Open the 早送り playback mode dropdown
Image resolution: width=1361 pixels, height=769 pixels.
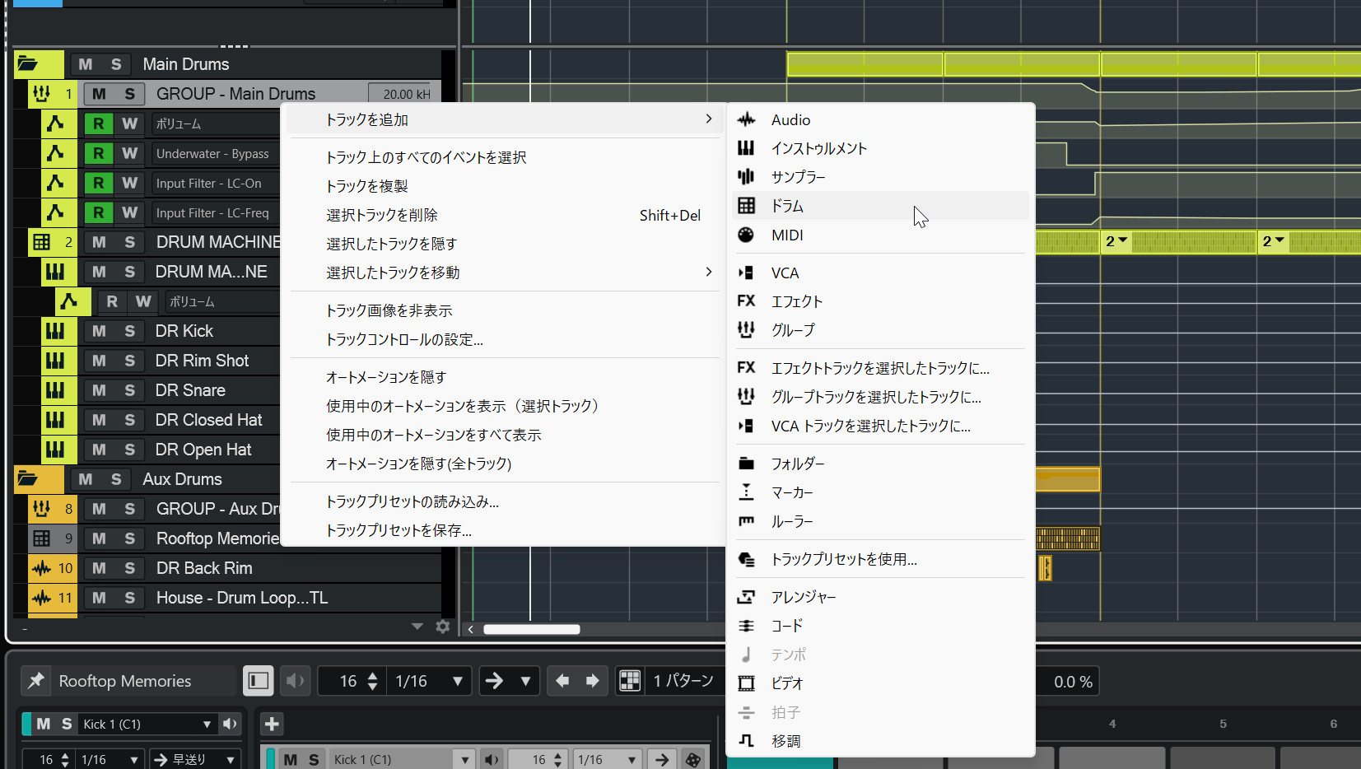click(194, 759)
